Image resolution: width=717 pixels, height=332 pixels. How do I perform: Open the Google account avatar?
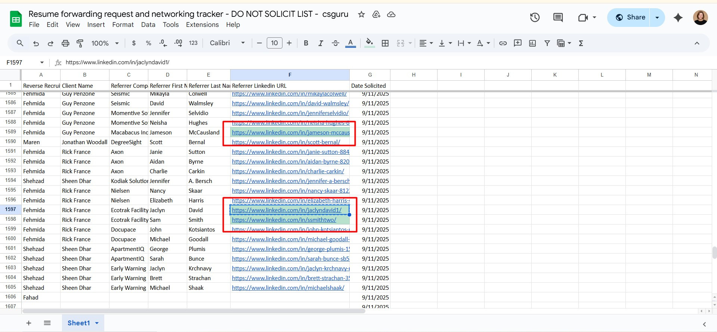[700, 17]
